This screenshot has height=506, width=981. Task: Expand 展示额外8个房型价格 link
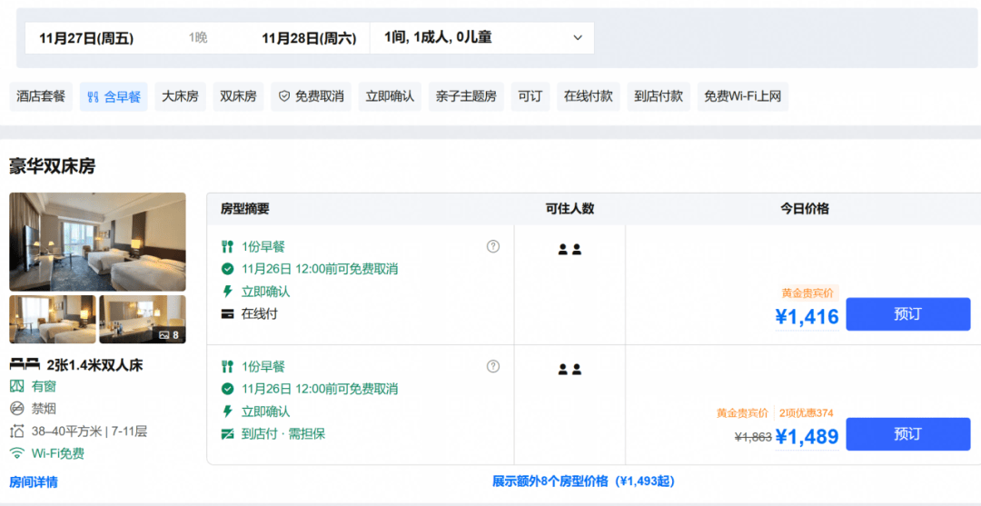coord(583,481)
